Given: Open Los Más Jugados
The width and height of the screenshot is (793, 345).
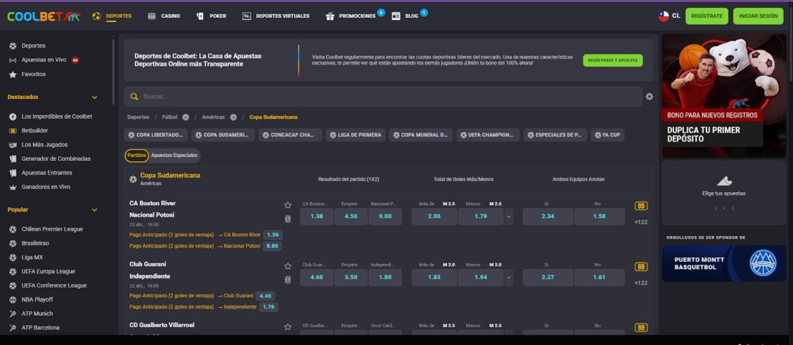Looking at the screenshot, I should click(44, 144).
